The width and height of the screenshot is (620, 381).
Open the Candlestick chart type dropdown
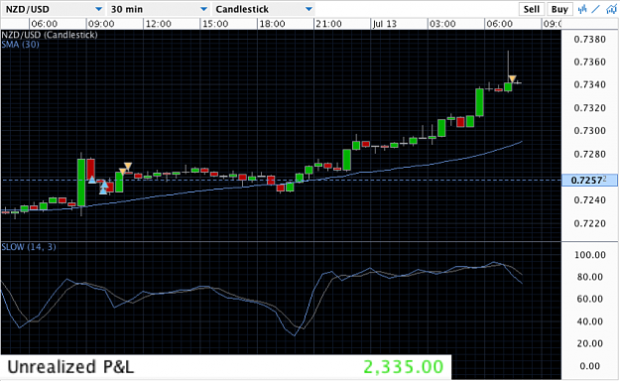[264, 9]
